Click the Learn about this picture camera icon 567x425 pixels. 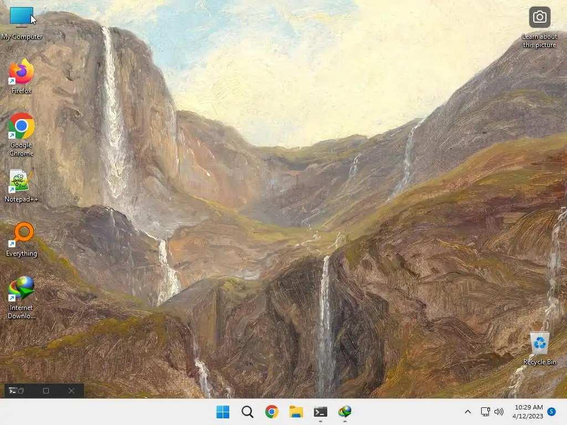(539, 17)
